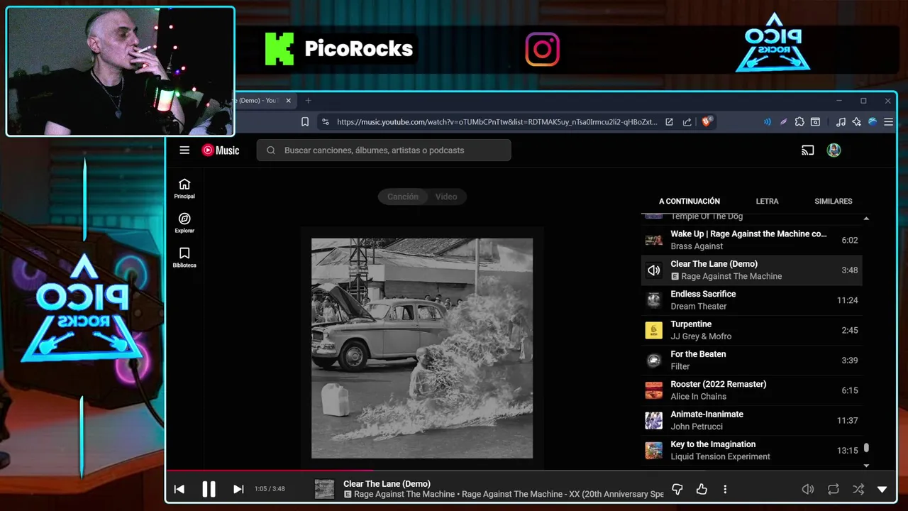Open Alice In Chains artist link
Viewport: 908px width, 511px height.
click(698, 397)
